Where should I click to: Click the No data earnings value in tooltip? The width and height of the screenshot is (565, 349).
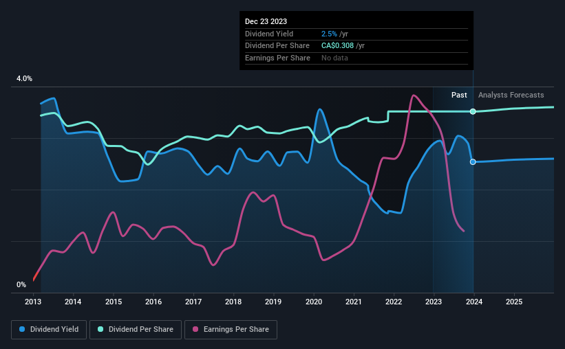334,58
